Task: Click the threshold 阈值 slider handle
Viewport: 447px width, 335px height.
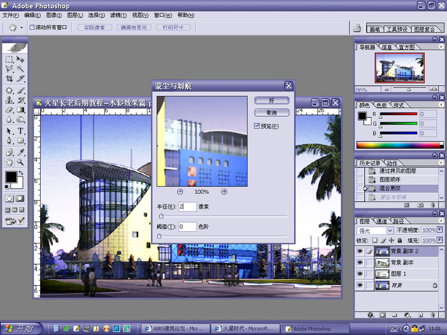Action: pos(159,236)
